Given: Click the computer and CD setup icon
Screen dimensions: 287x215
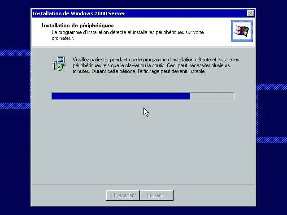Looking at the screenshot, I should pos(58,64).
